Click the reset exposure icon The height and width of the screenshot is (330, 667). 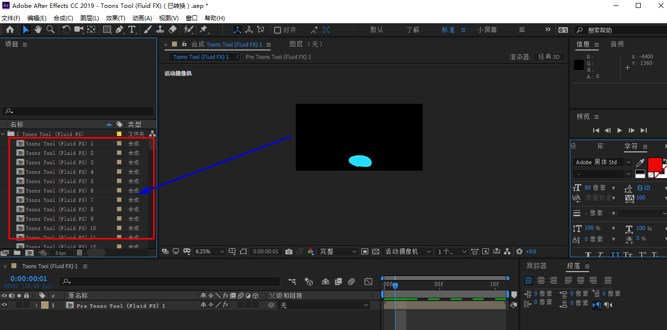click(519, 251)
